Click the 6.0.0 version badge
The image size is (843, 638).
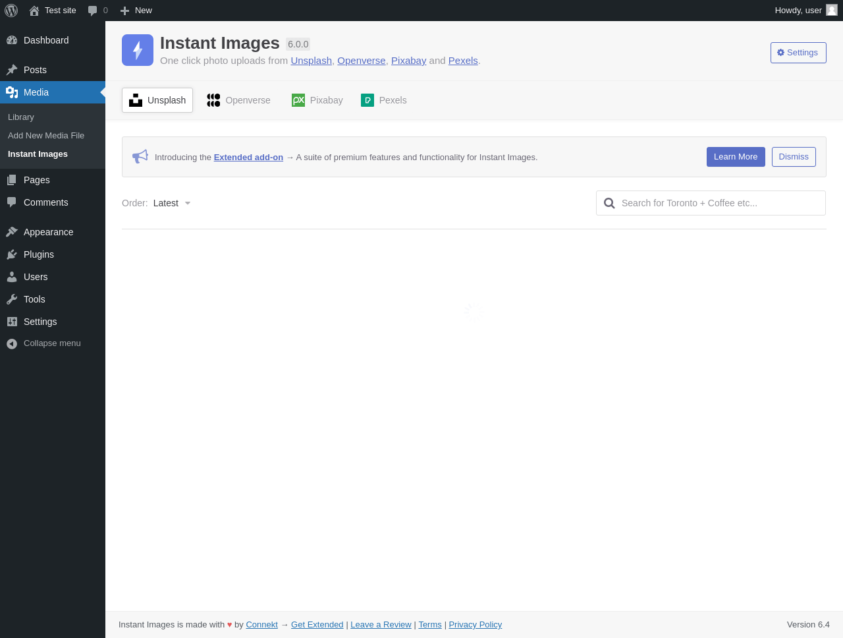[x=298, y=44]
